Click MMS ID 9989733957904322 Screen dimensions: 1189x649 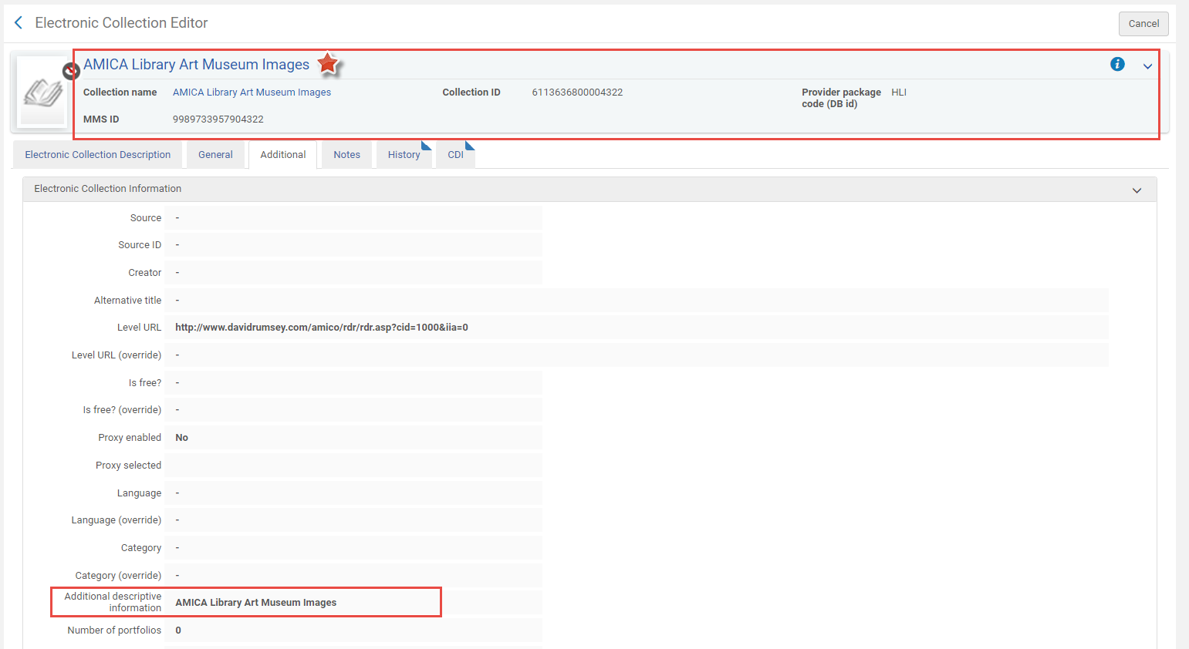tap(218, 119)
